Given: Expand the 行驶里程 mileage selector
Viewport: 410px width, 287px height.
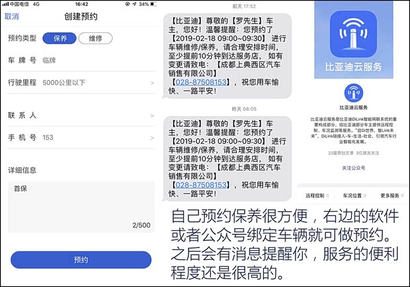Looking at the screenshot, I should tap(81, 82).
